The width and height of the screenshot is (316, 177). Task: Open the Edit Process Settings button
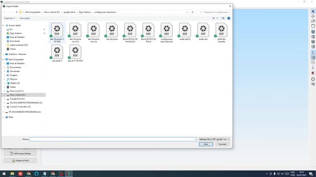20,153
